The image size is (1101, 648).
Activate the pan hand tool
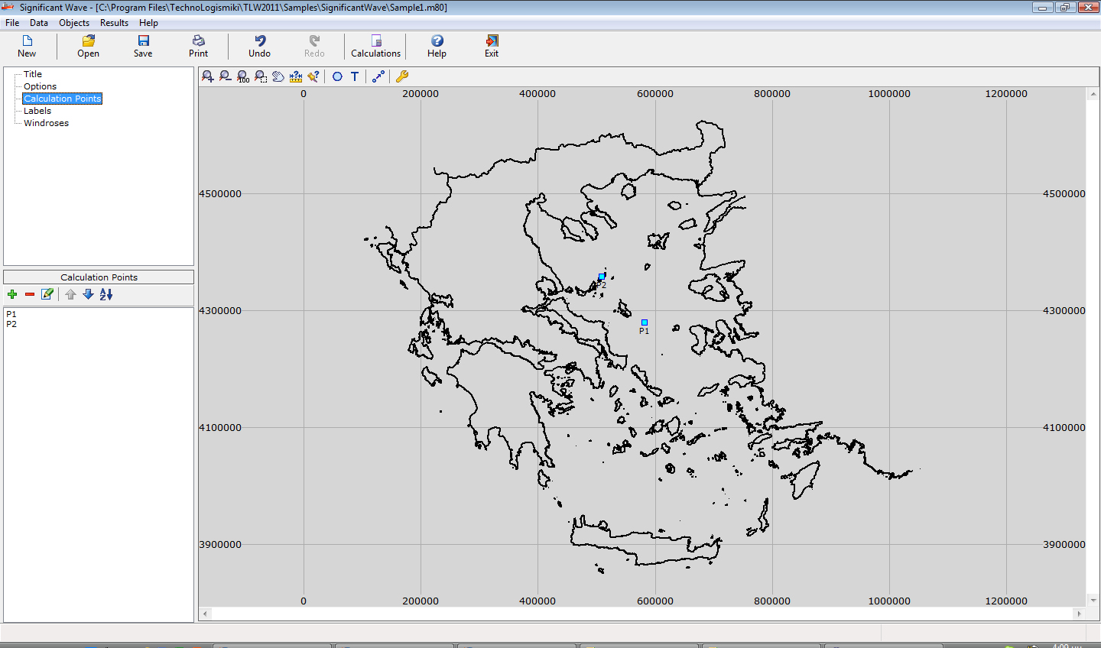[x=278, y=76]
